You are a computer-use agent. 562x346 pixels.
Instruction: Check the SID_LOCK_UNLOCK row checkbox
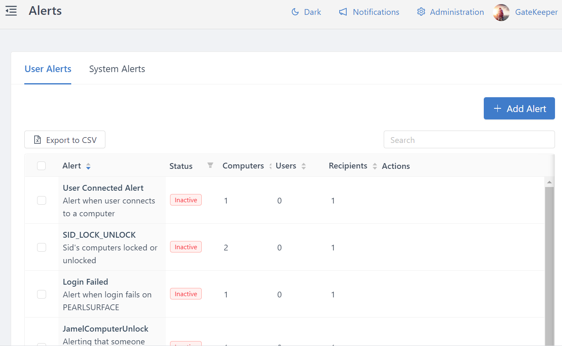click(x=41, y=247)
